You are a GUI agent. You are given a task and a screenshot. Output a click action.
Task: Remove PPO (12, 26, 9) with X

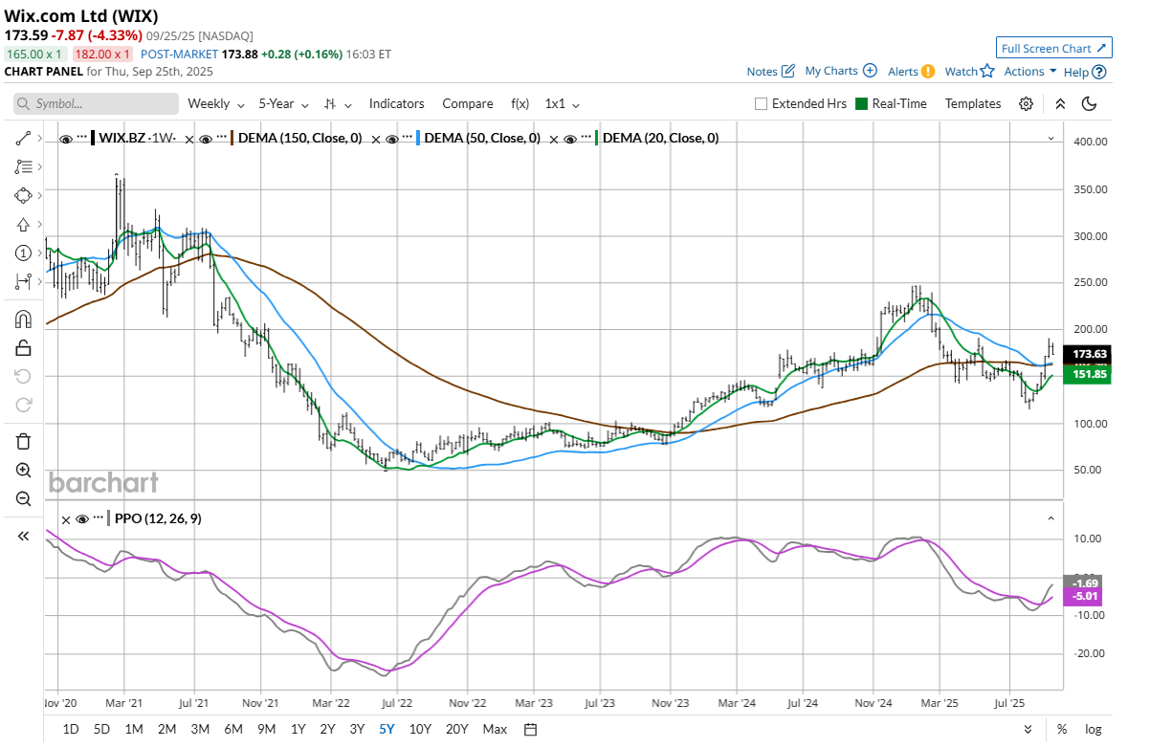click(66, 519)
